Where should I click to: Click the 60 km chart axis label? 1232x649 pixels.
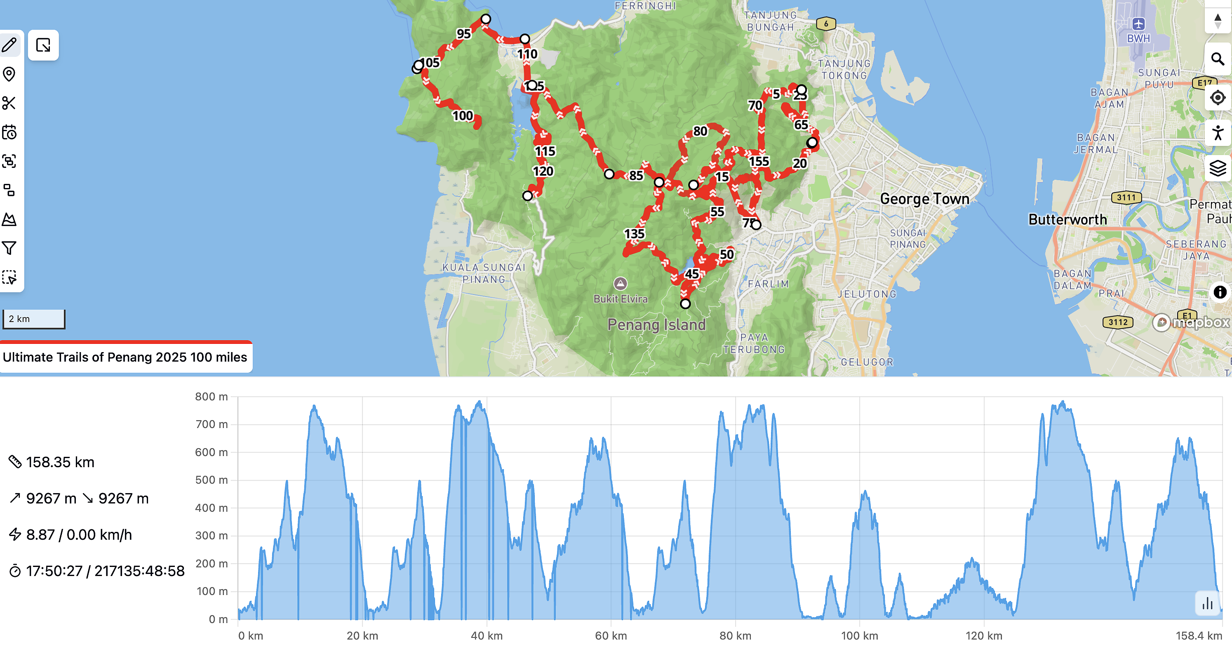pos(611,636)
